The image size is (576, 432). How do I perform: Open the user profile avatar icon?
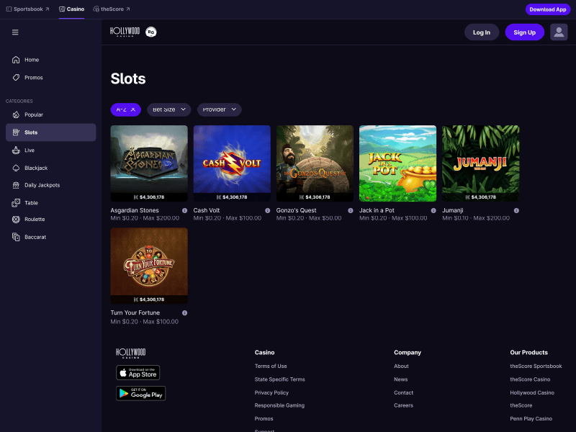pos(559,32)
